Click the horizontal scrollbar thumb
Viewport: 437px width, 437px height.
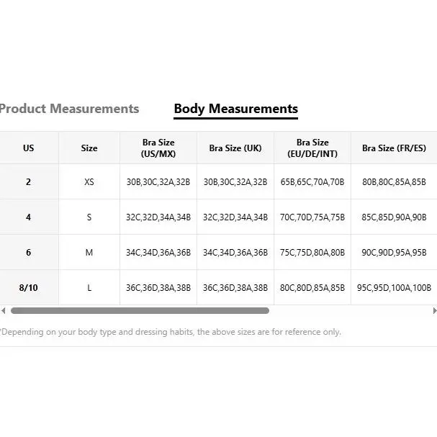[140, 311]
